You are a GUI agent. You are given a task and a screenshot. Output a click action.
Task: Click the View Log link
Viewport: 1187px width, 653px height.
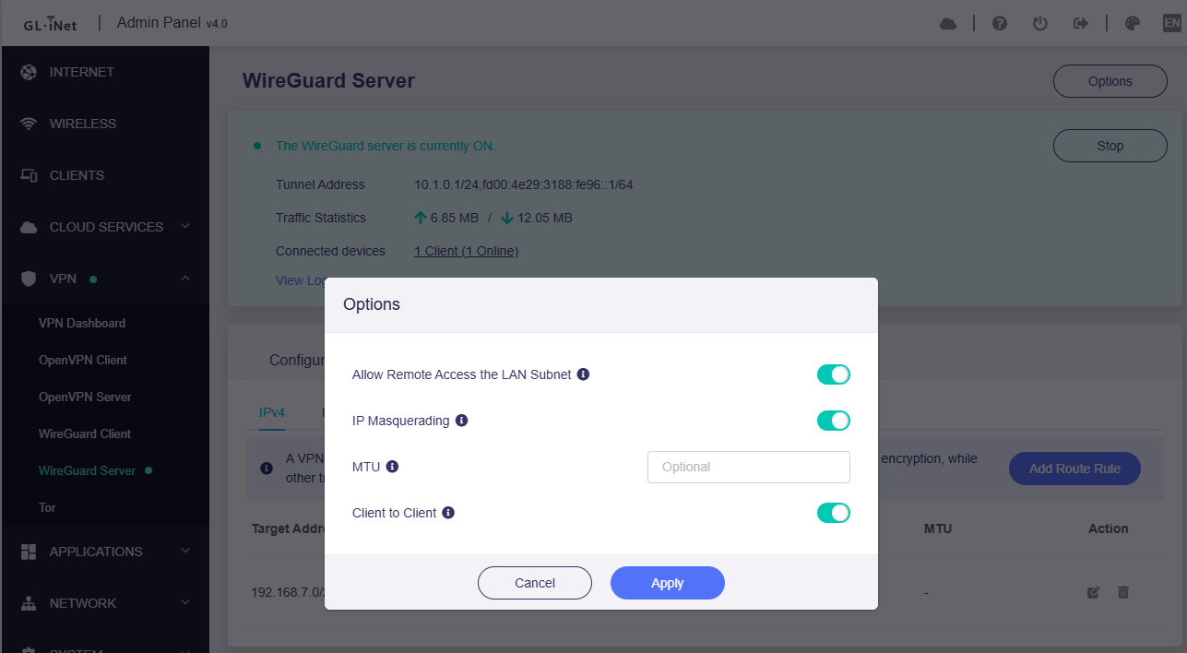point(301,280)
